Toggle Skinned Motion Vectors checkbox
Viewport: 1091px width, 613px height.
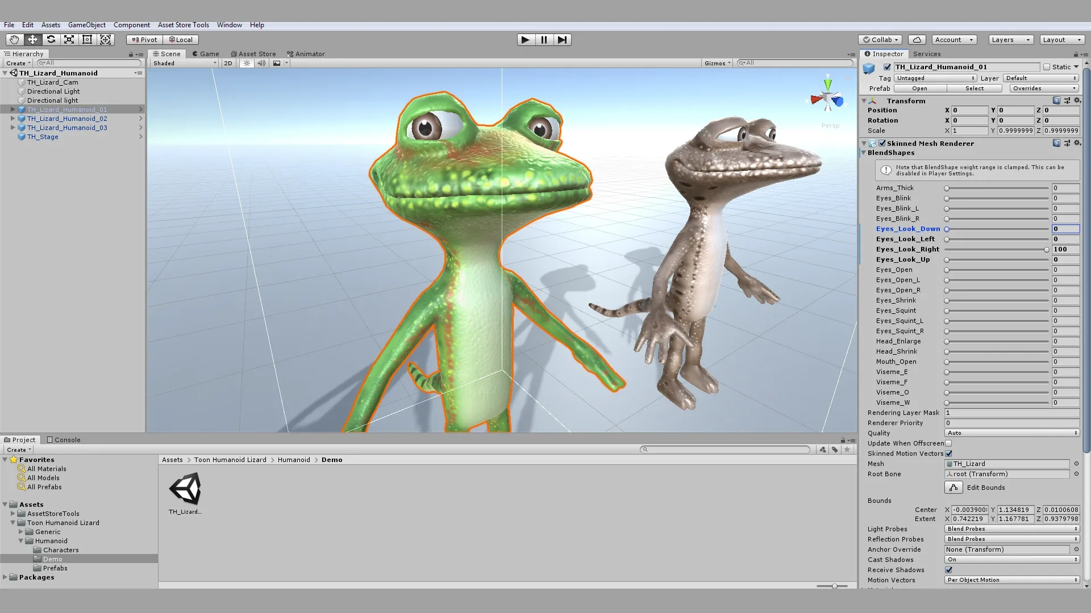[x=948, y=454]
